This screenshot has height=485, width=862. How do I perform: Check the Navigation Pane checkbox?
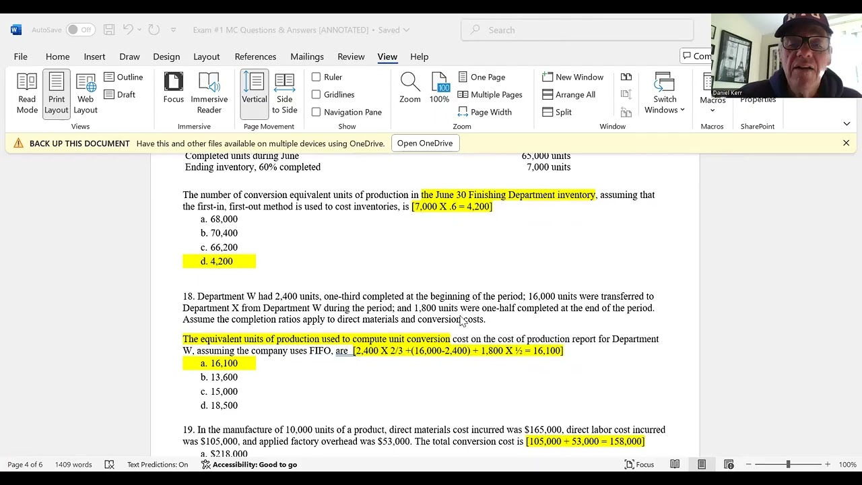[316, 112]
